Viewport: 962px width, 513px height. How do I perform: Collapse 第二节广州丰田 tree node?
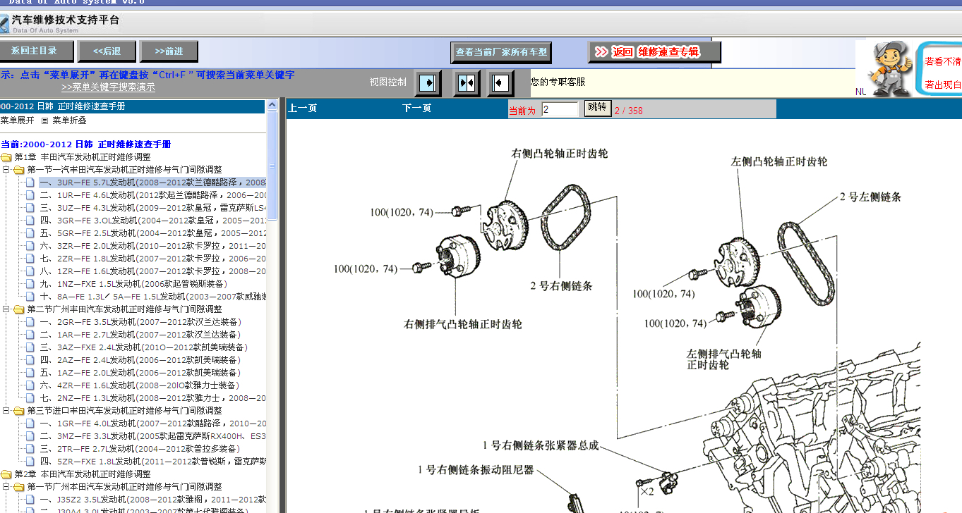tap(6, 309)
